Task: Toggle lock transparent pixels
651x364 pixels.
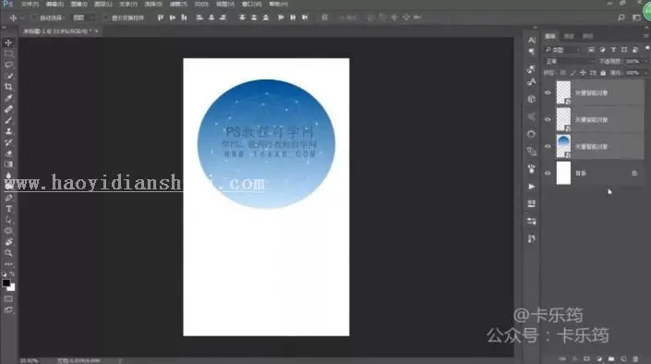Action: pyautogui.click(x=563, y=73)
